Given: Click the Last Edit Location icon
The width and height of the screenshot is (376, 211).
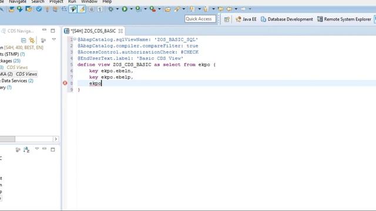Looking at the screenshot, I should [x=221, y=9].
